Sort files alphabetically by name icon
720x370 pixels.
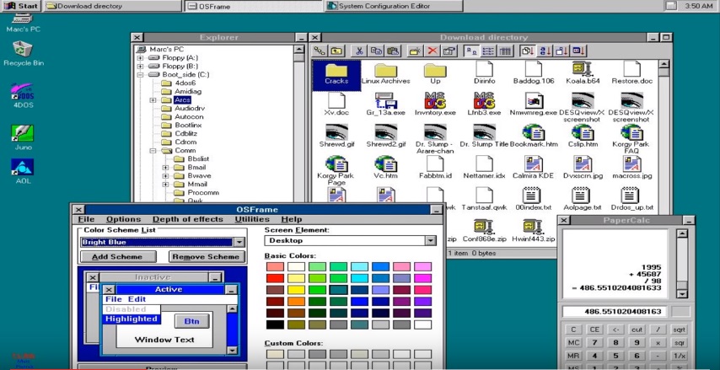click(x=545, y=51)
